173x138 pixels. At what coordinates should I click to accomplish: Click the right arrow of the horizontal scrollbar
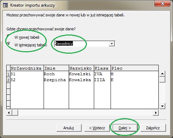tap(156, 113)
